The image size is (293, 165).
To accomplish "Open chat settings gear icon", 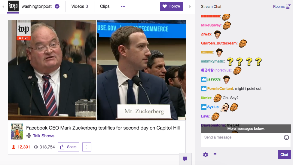I will [206, 155].
